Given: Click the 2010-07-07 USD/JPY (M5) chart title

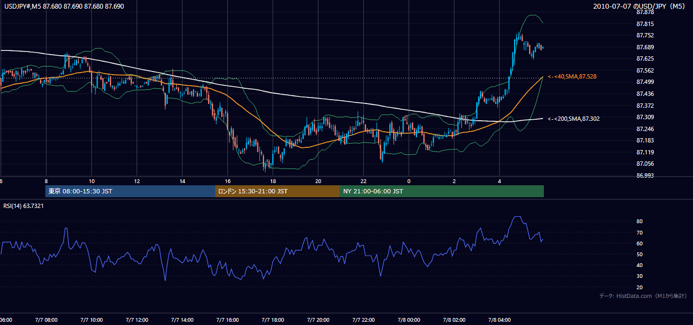Looking at the screenshot, I should pyautogui.click(x=640, y=6).
